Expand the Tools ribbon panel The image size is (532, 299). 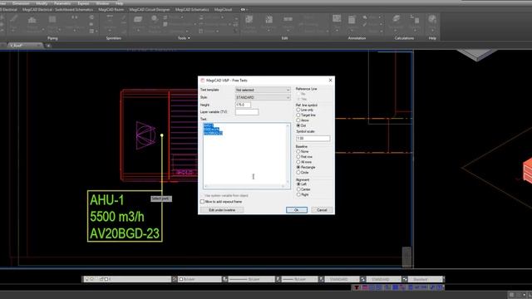click(184, 38)
